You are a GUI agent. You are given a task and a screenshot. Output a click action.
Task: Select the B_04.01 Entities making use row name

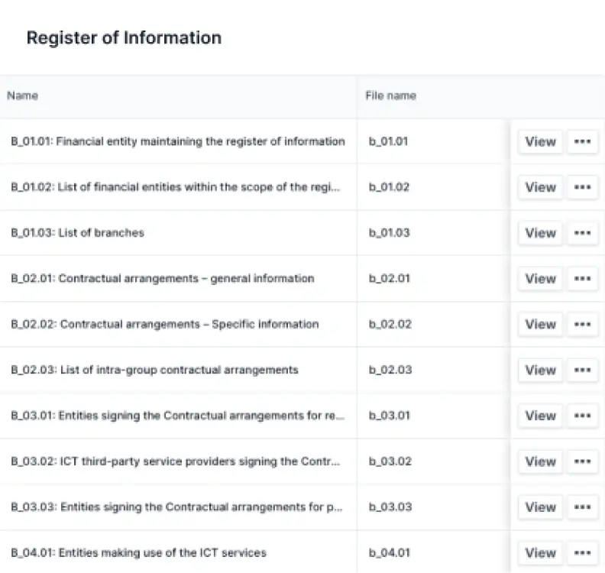(138, 553)
